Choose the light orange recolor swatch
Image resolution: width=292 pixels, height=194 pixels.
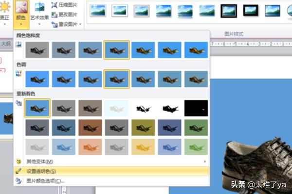coord(90,147)
